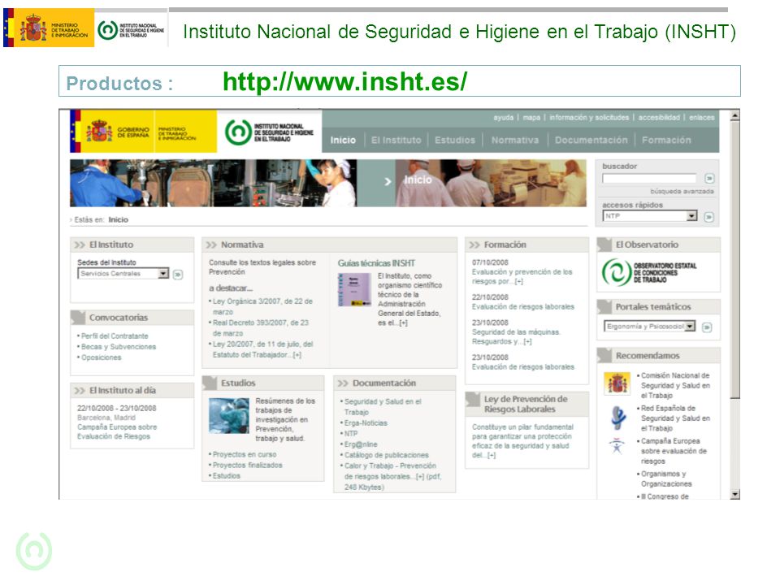Click in the buscador search field
The width and height of the screenshot is (780, 585).
[648, 178]
